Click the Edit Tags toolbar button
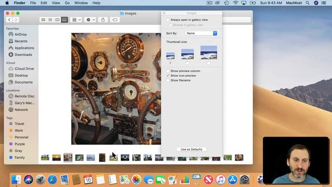332x187 pixels. [x=115, y=20]
